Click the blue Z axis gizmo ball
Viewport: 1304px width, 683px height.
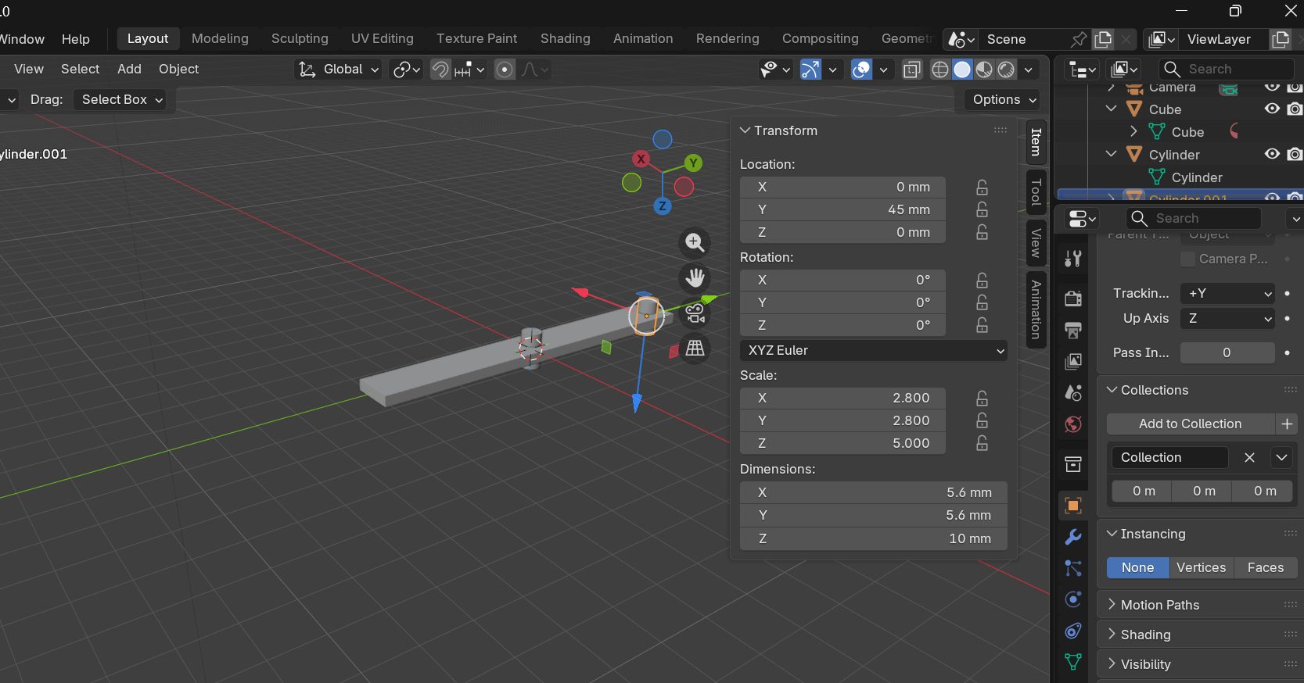coord(663,206)
